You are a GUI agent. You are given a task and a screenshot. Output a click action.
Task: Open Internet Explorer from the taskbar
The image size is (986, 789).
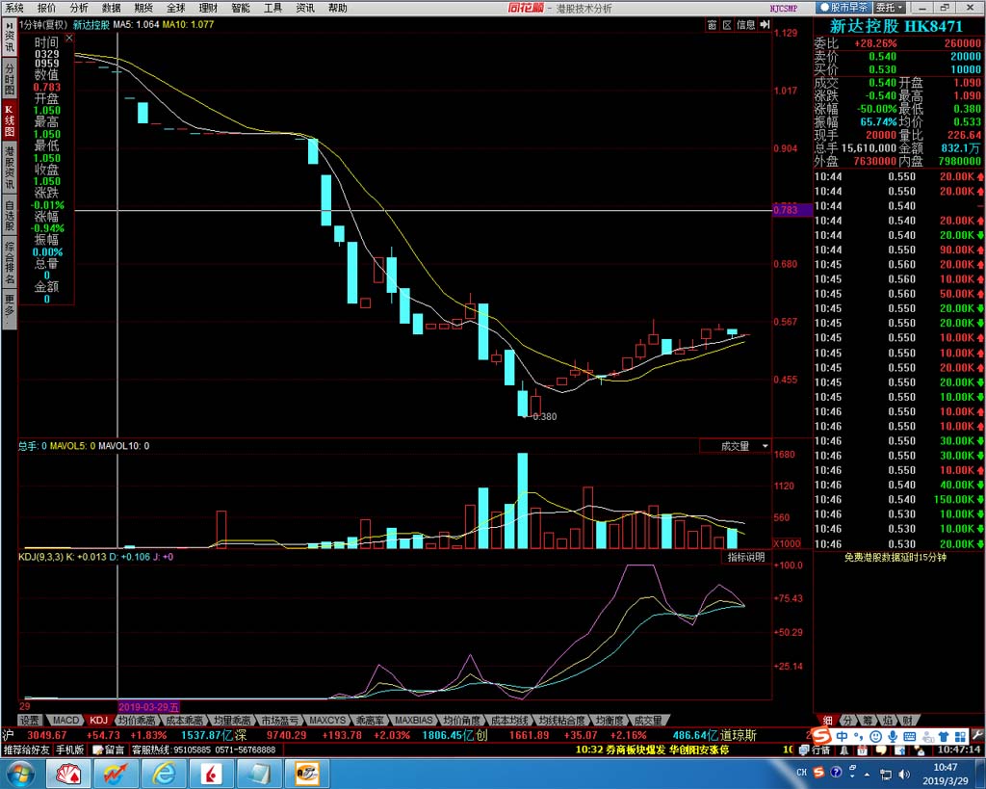(x=165, y=774)
